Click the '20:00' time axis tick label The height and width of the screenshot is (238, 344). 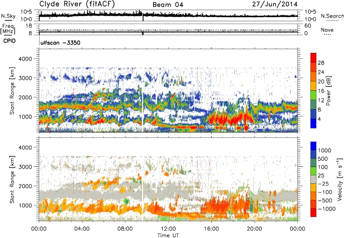pyautogui.click(x=254, y=229)
